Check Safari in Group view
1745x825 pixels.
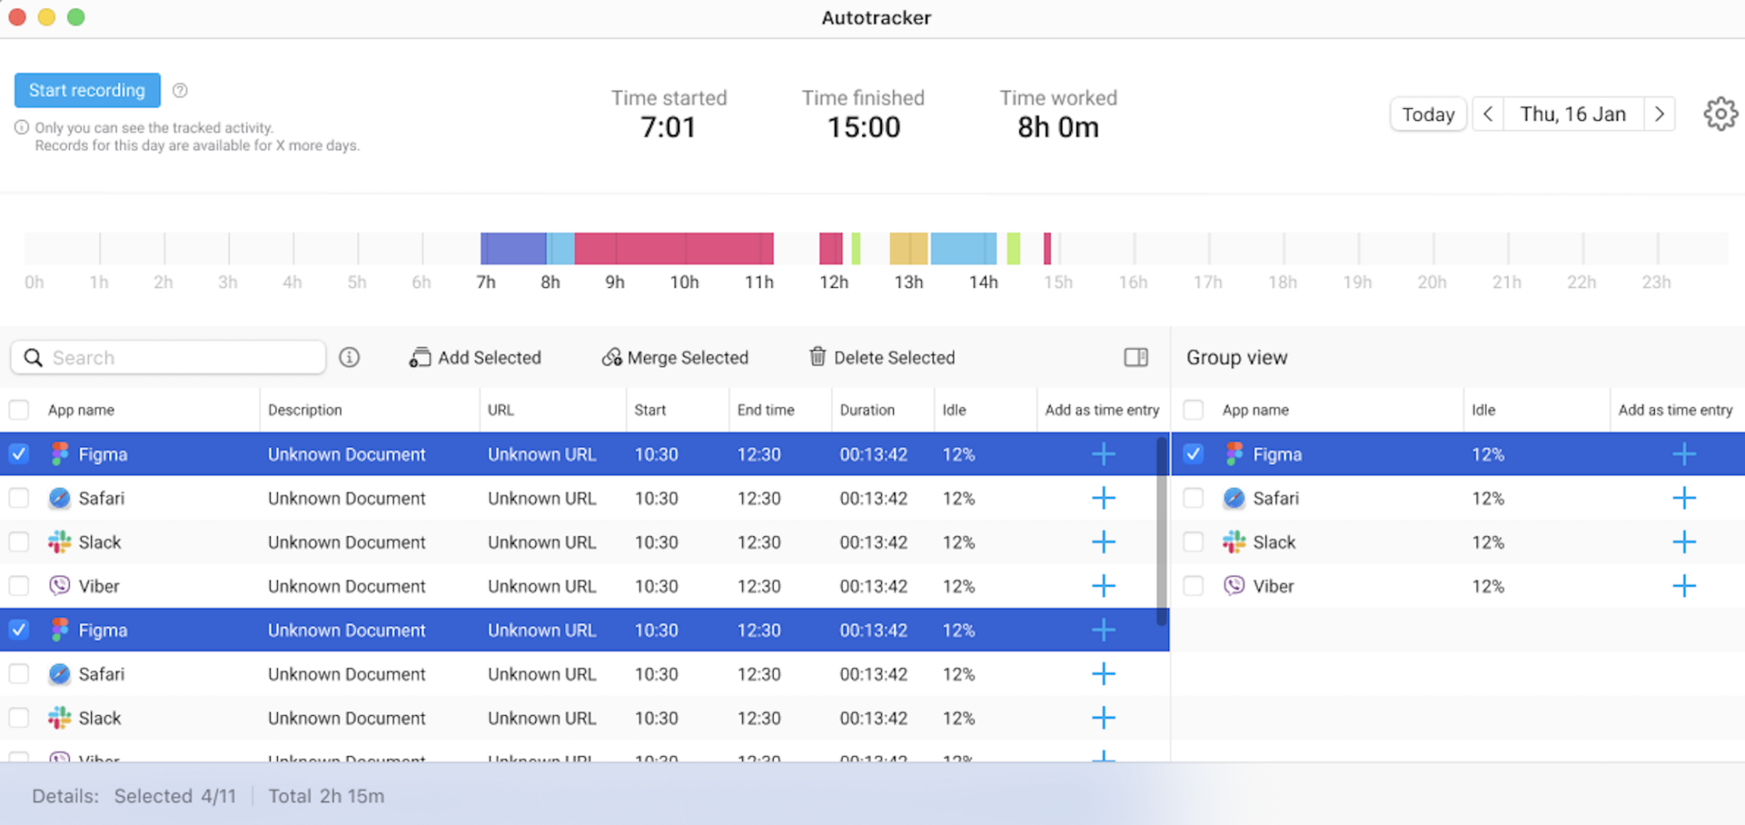coord(1193,498)
